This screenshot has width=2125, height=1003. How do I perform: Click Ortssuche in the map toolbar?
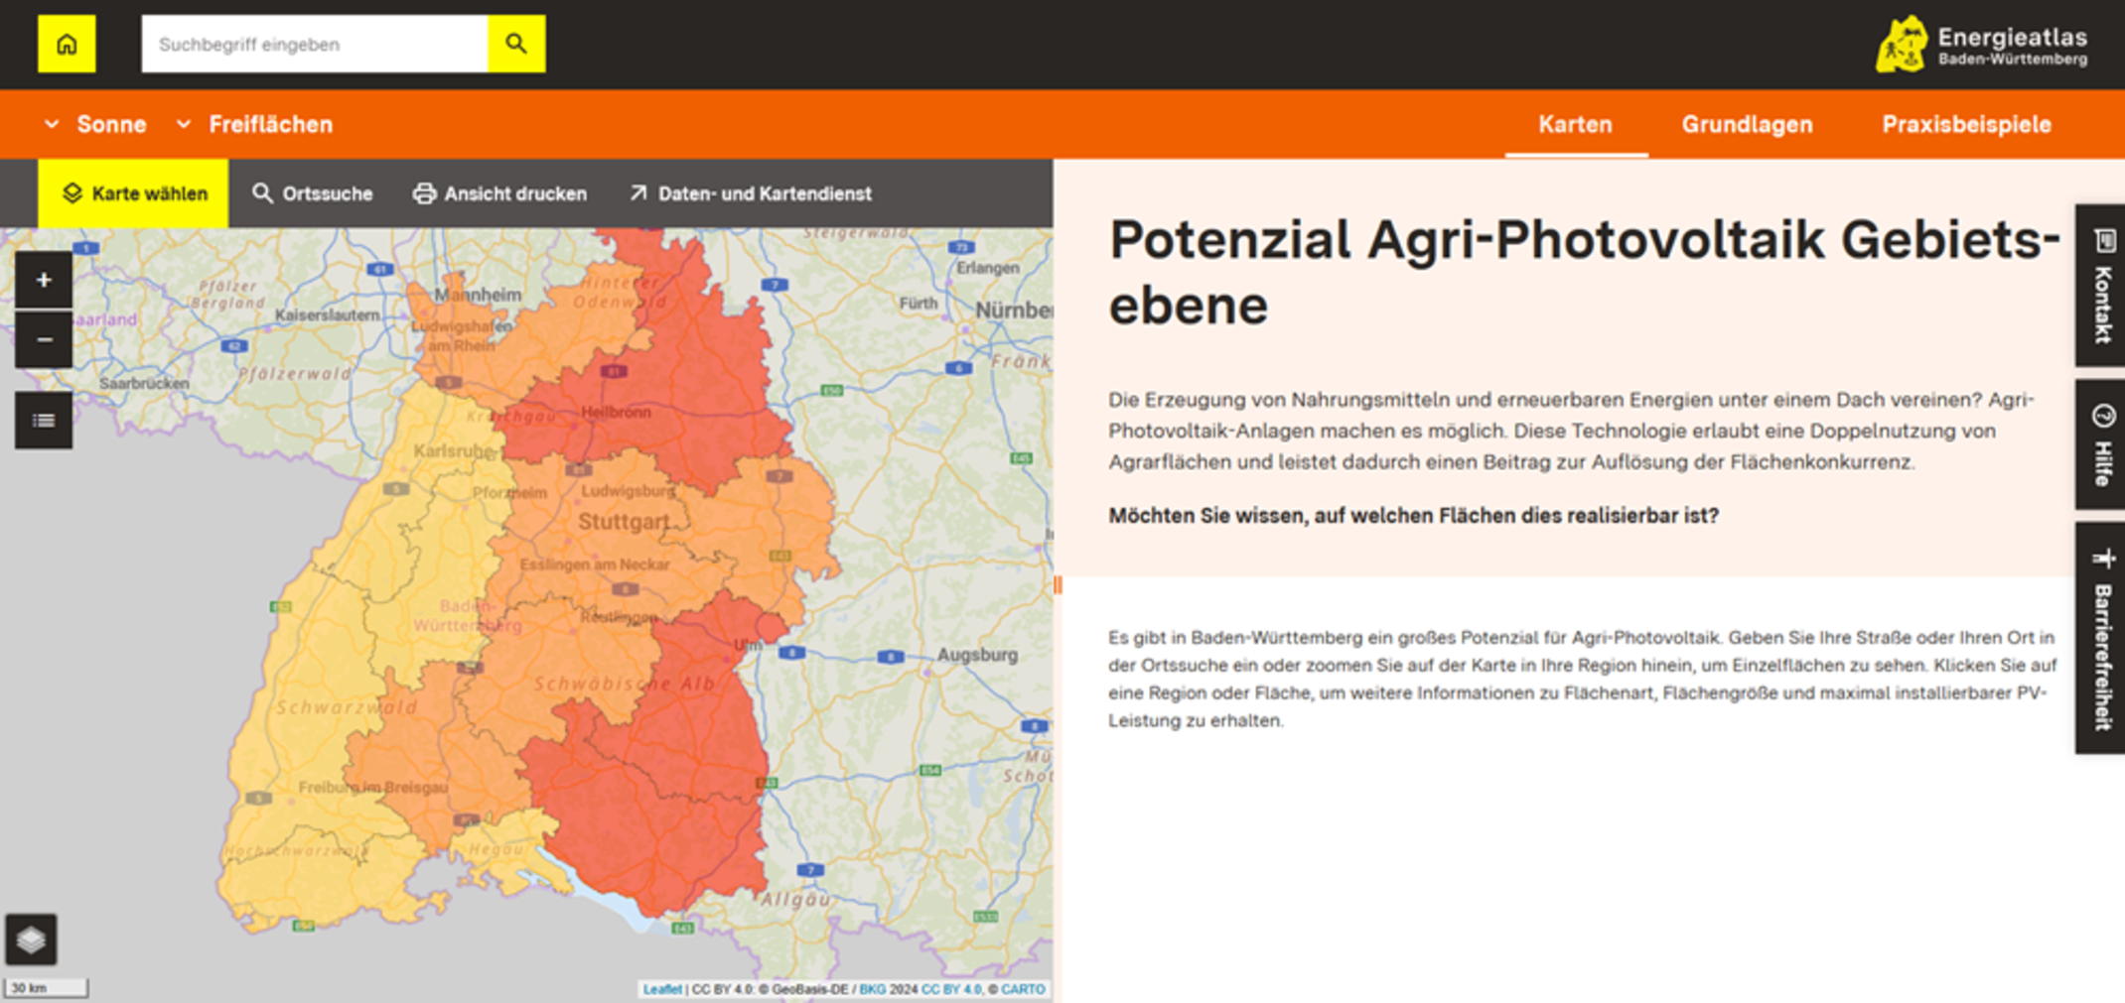(313, 193)
